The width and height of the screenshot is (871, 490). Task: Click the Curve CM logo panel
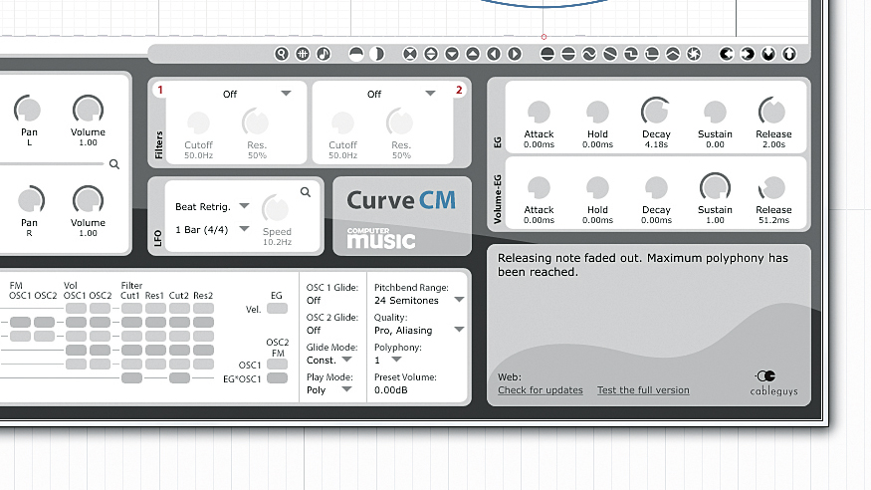coord(401,216)
